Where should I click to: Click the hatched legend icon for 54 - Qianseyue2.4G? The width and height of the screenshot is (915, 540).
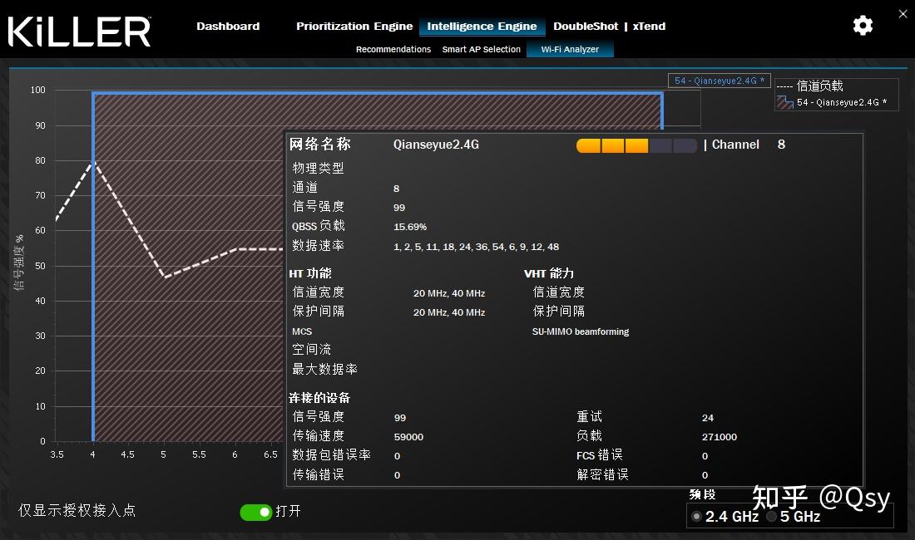pyautogui.click(x=783, y=102)
